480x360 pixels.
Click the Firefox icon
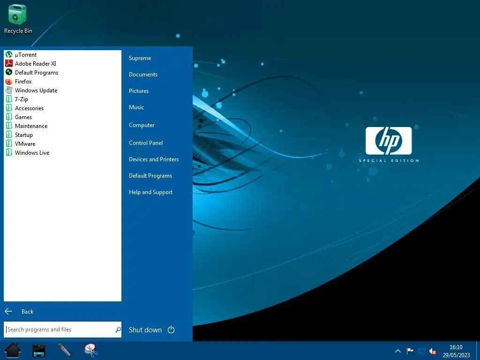pos(9,82)
